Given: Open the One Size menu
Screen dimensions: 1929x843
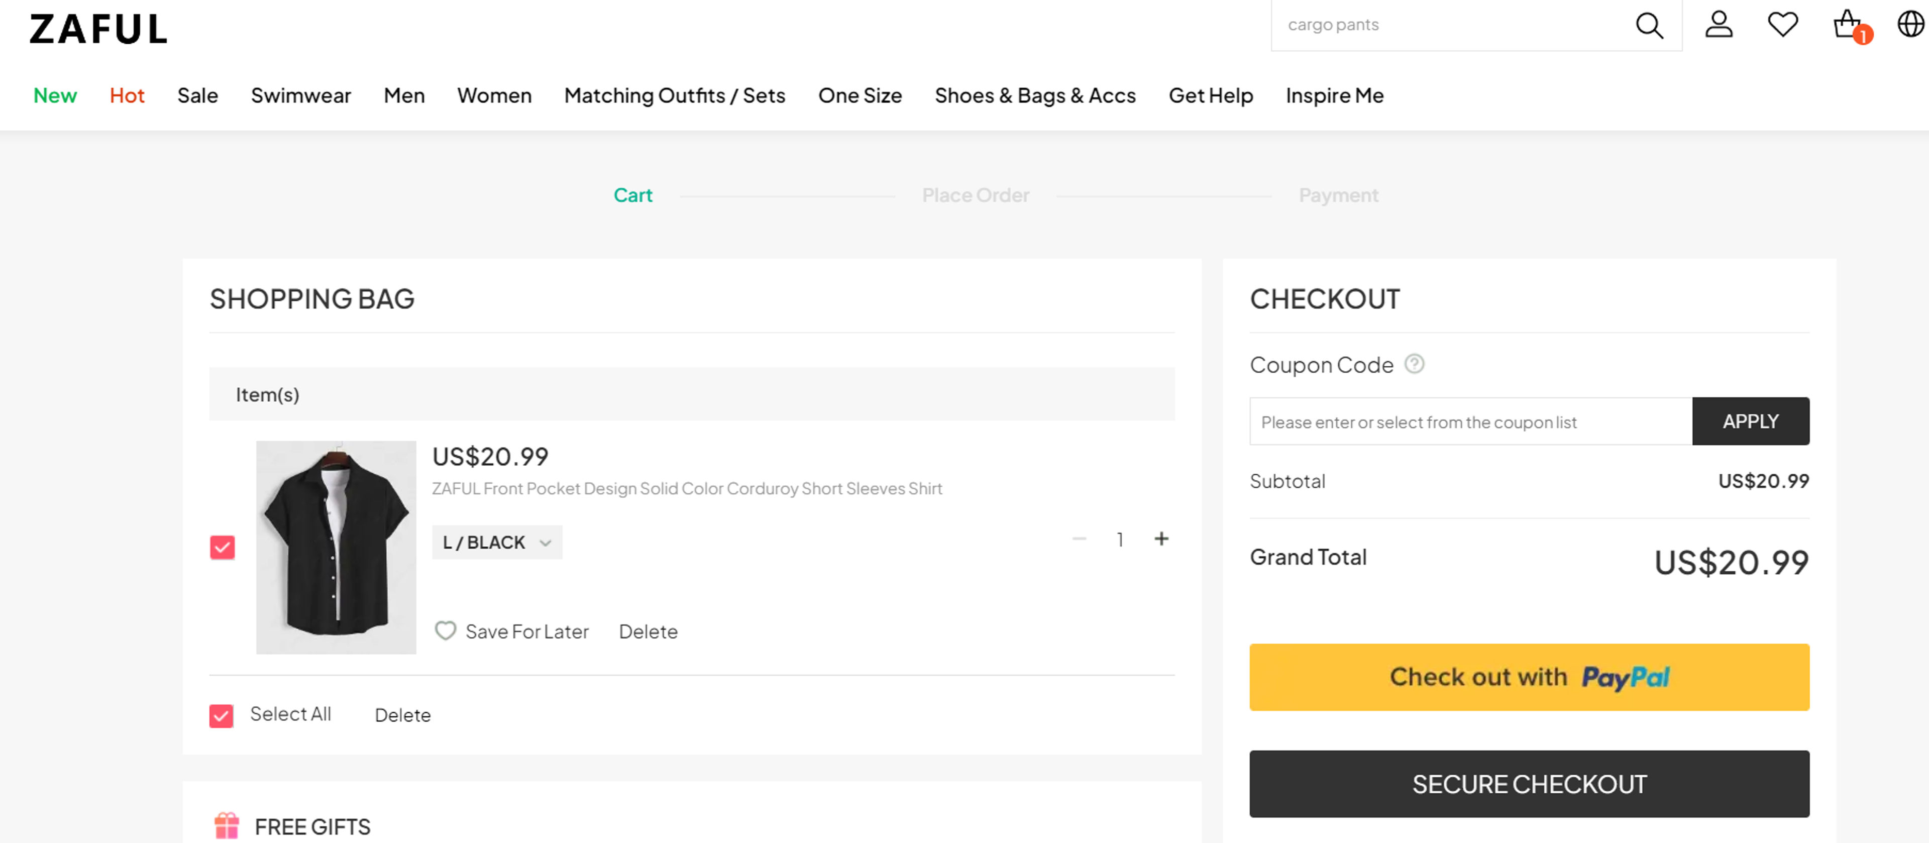Looking at the screenshot, I should pos(860,96).
